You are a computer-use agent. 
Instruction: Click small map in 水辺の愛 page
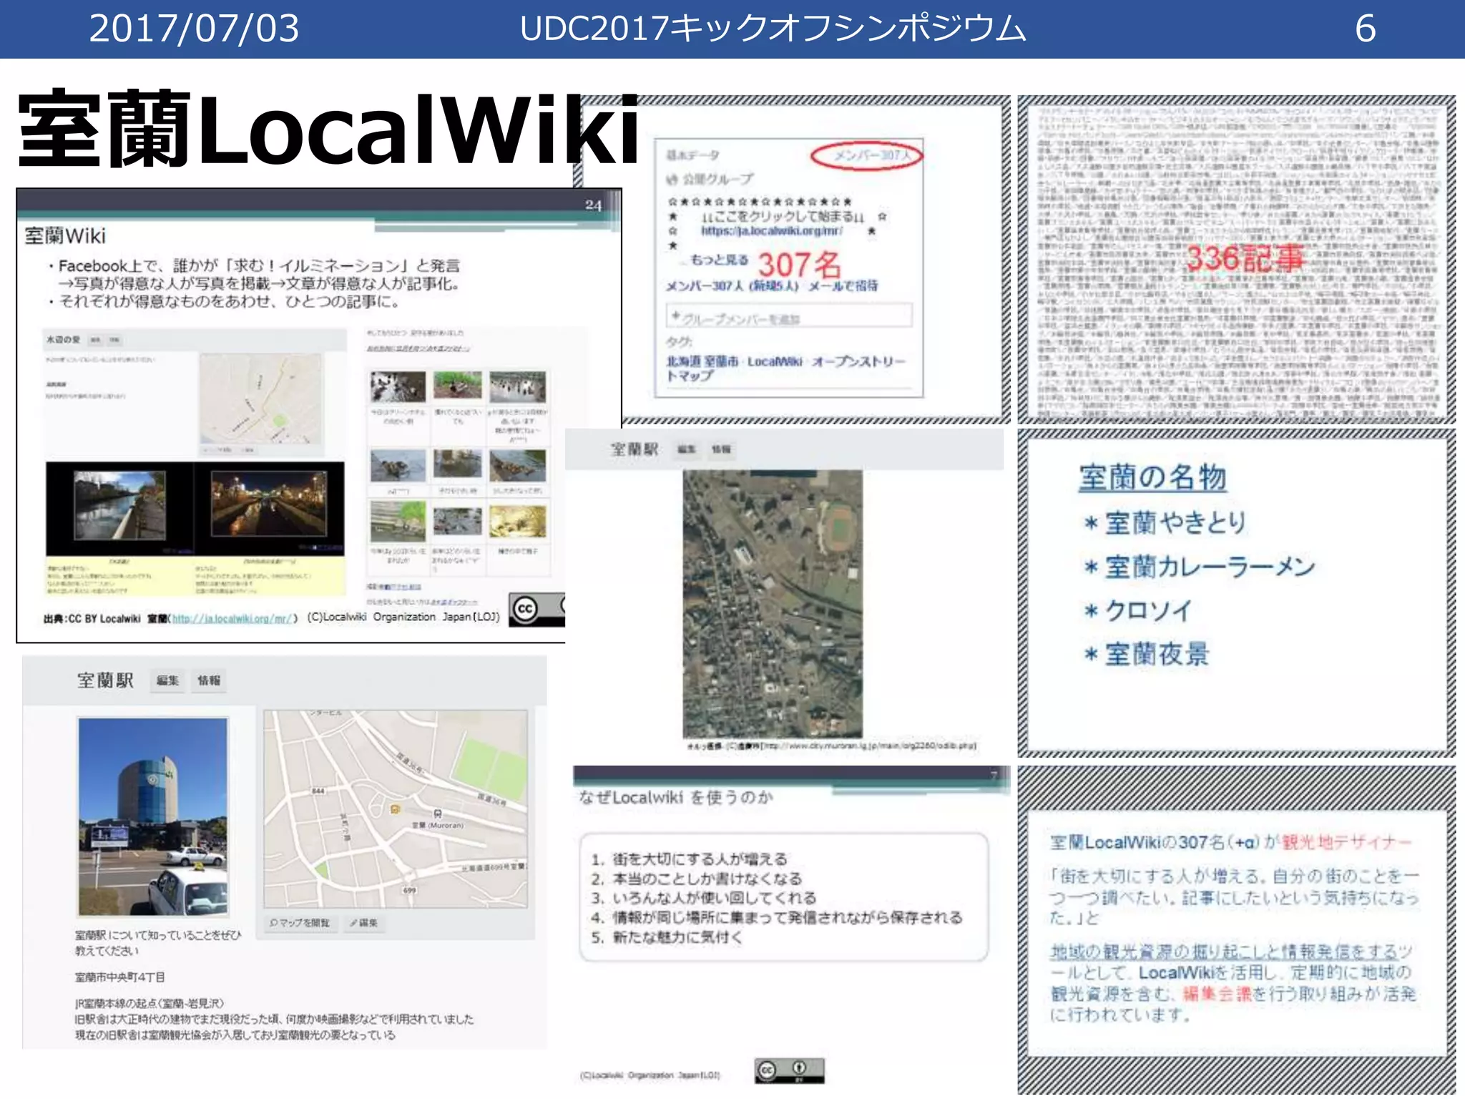(x=260, y=399)
